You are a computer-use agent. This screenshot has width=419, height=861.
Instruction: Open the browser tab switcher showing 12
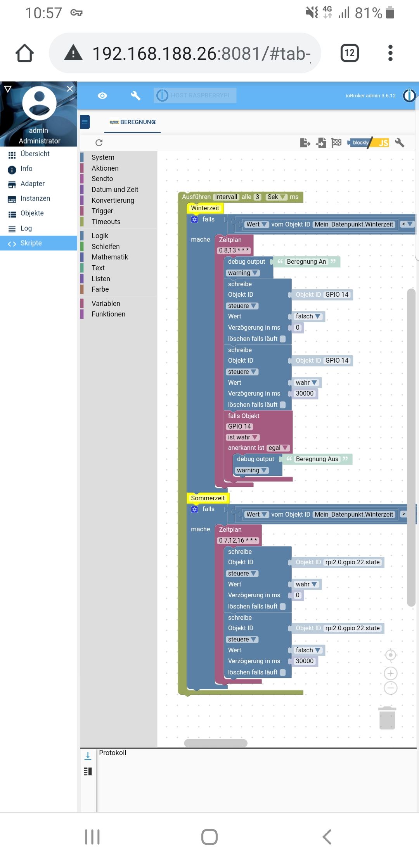(350, 53)
